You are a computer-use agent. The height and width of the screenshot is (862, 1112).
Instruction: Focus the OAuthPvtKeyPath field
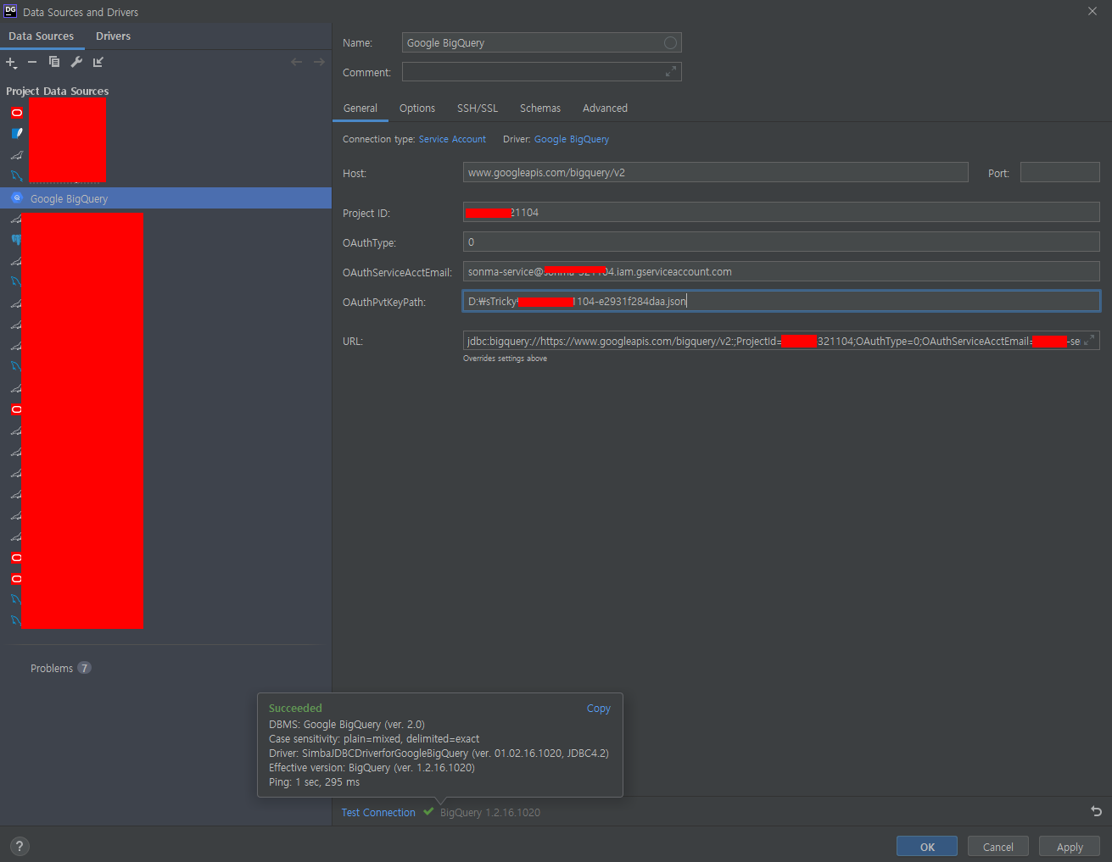click(781, 301)
